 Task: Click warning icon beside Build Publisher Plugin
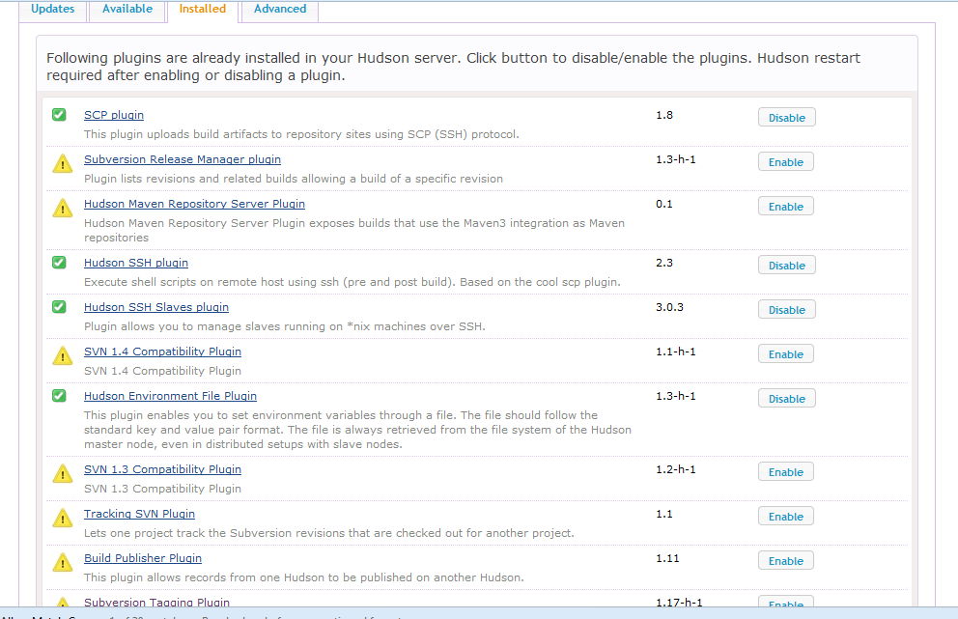click(x=63, y=563)
